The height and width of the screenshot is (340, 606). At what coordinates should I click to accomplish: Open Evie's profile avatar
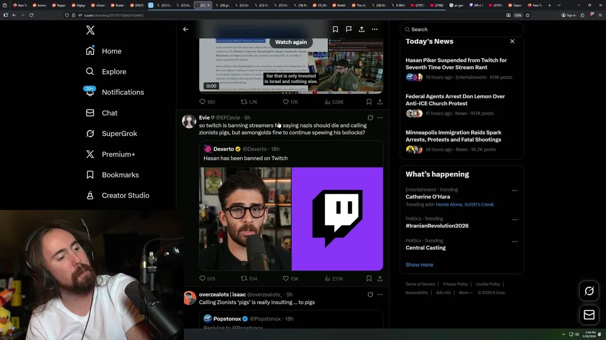(x=189, y=121)
